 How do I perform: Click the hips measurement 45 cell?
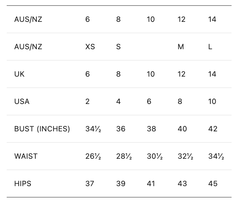[x=213, y=184]
